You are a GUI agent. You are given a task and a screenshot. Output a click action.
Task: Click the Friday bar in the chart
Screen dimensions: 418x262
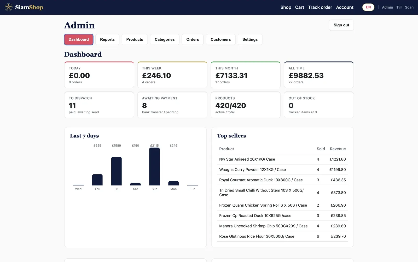tap(116, 171)
